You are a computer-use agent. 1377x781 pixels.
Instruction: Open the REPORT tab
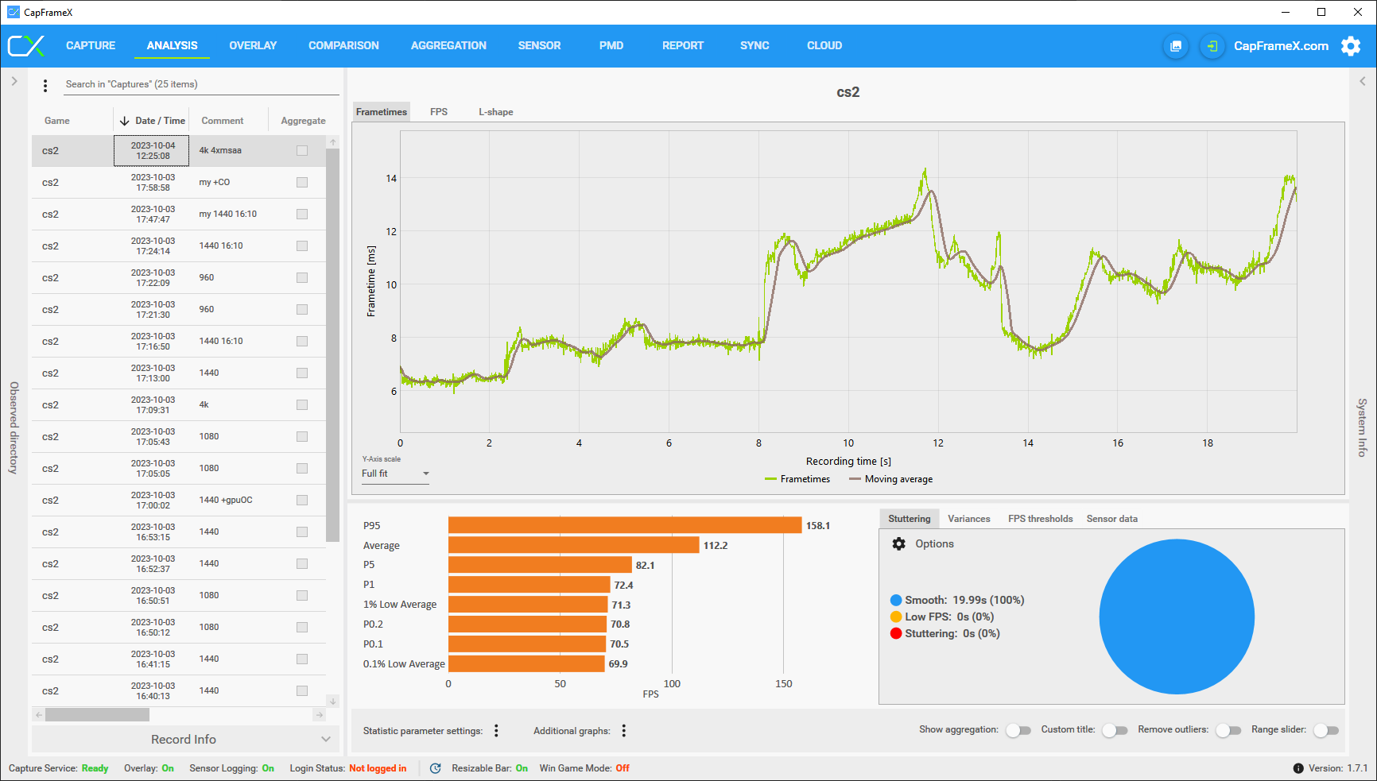683,46
